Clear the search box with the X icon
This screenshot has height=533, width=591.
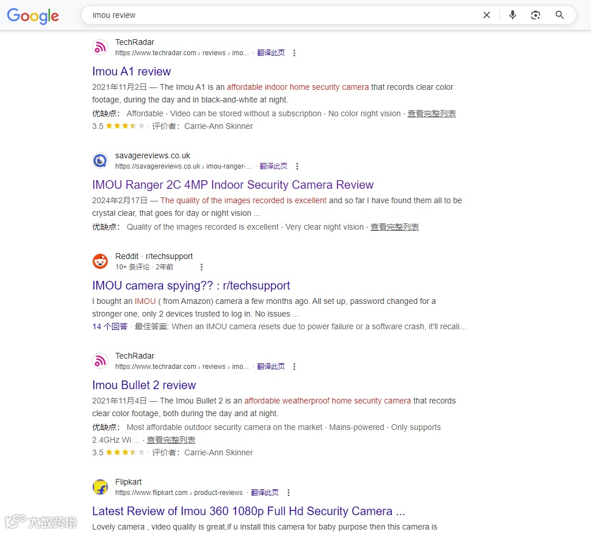pos(487,15)
